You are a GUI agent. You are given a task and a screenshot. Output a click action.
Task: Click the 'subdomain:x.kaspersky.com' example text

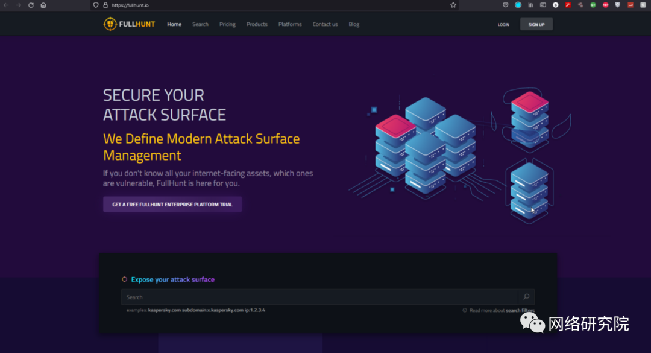pyautogui.click(x=213, y=310)
